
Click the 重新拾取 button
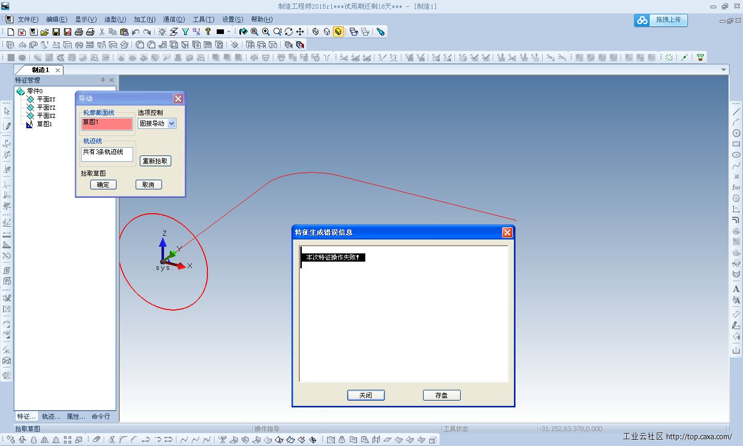coord(155,161)
